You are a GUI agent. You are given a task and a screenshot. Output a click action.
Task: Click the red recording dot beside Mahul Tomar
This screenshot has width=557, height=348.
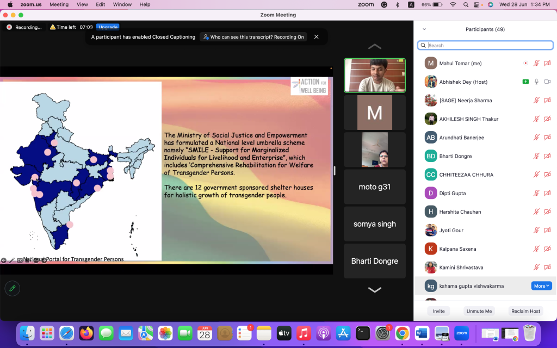point(525,63)
